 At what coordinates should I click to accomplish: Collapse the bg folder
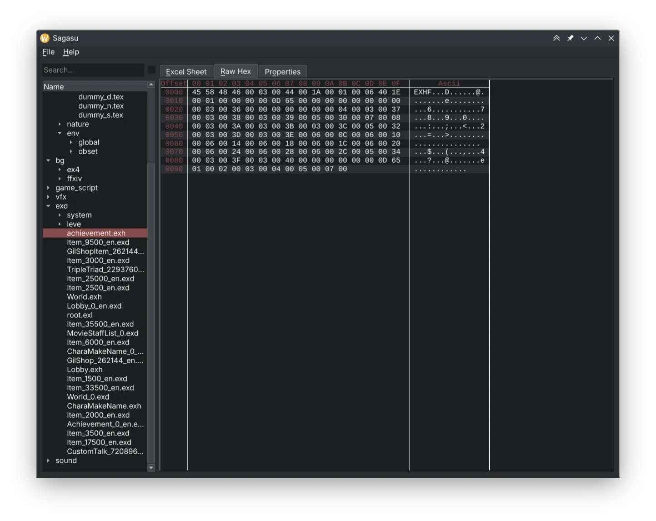click(48, 160)
